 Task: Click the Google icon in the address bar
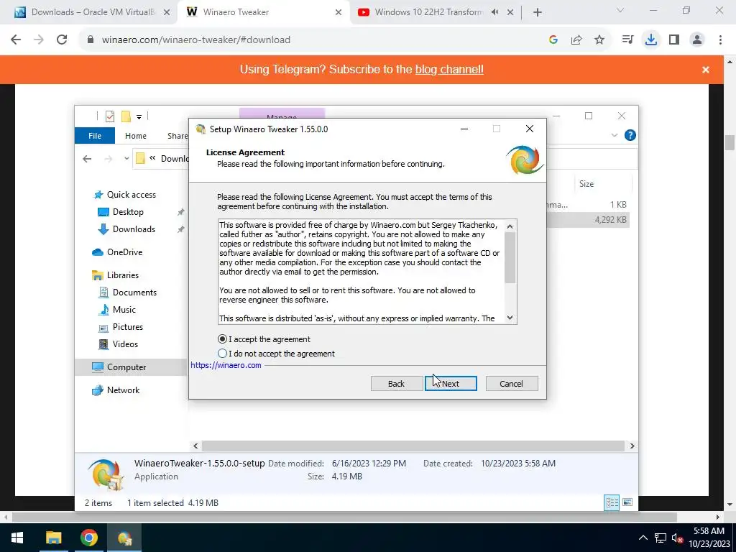click(553, 40)
